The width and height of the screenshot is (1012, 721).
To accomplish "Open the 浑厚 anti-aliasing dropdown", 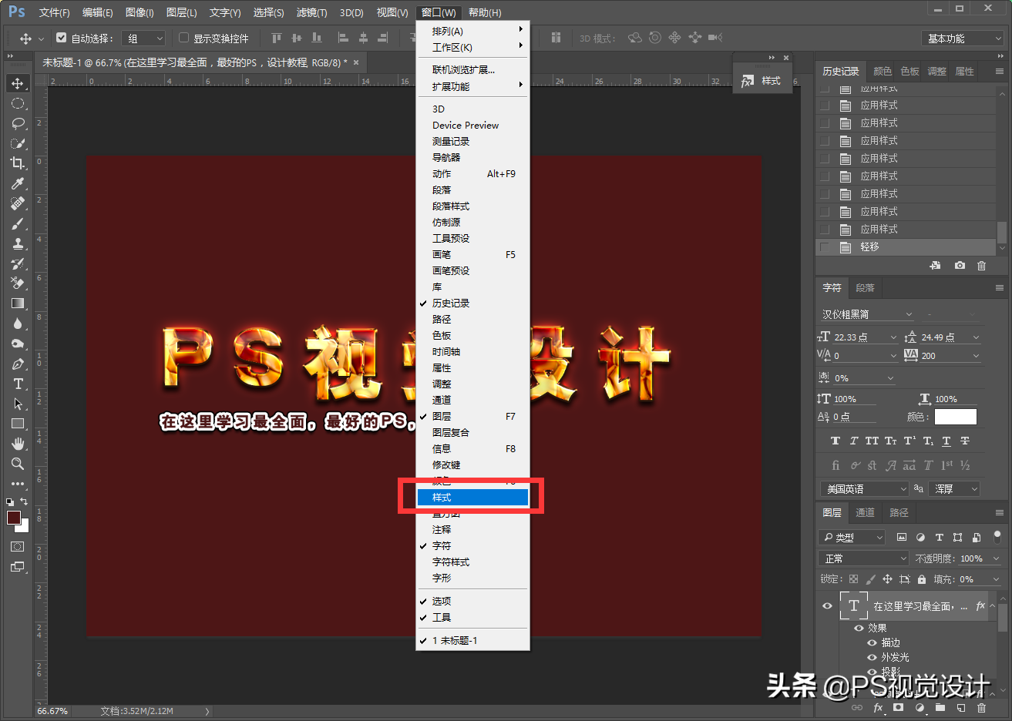I will pos(955,489).
